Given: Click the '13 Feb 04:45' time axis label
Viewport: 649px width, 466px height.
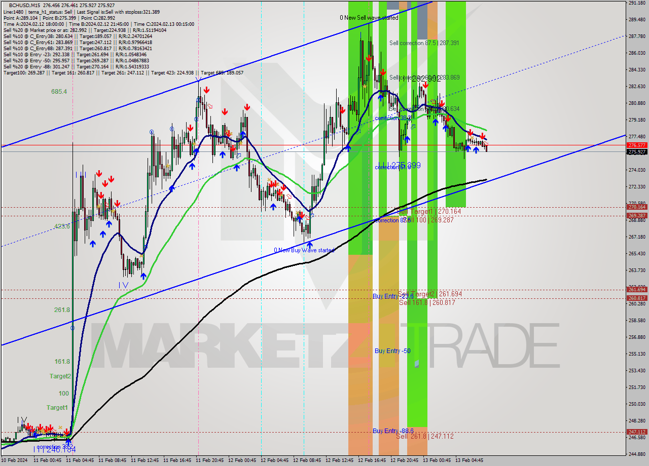Looking at the screenshot, I should 468,460.
